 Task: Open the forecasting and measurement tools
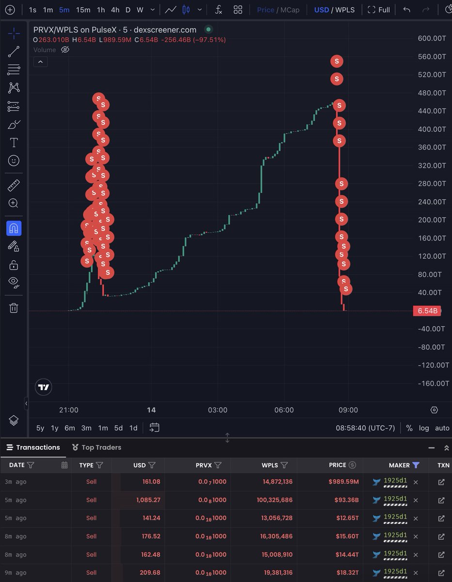click(x=14, y=106)
